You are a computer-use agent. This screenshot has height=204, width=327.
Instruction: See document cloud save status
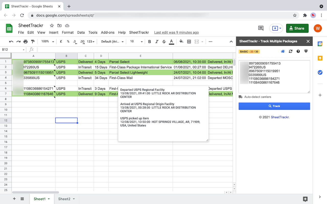click(x=67, y=25)
